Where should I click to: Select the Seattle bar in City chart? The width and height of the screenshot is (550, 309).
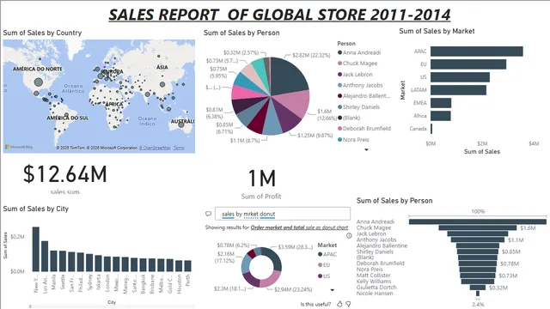[x=63, y=261]
